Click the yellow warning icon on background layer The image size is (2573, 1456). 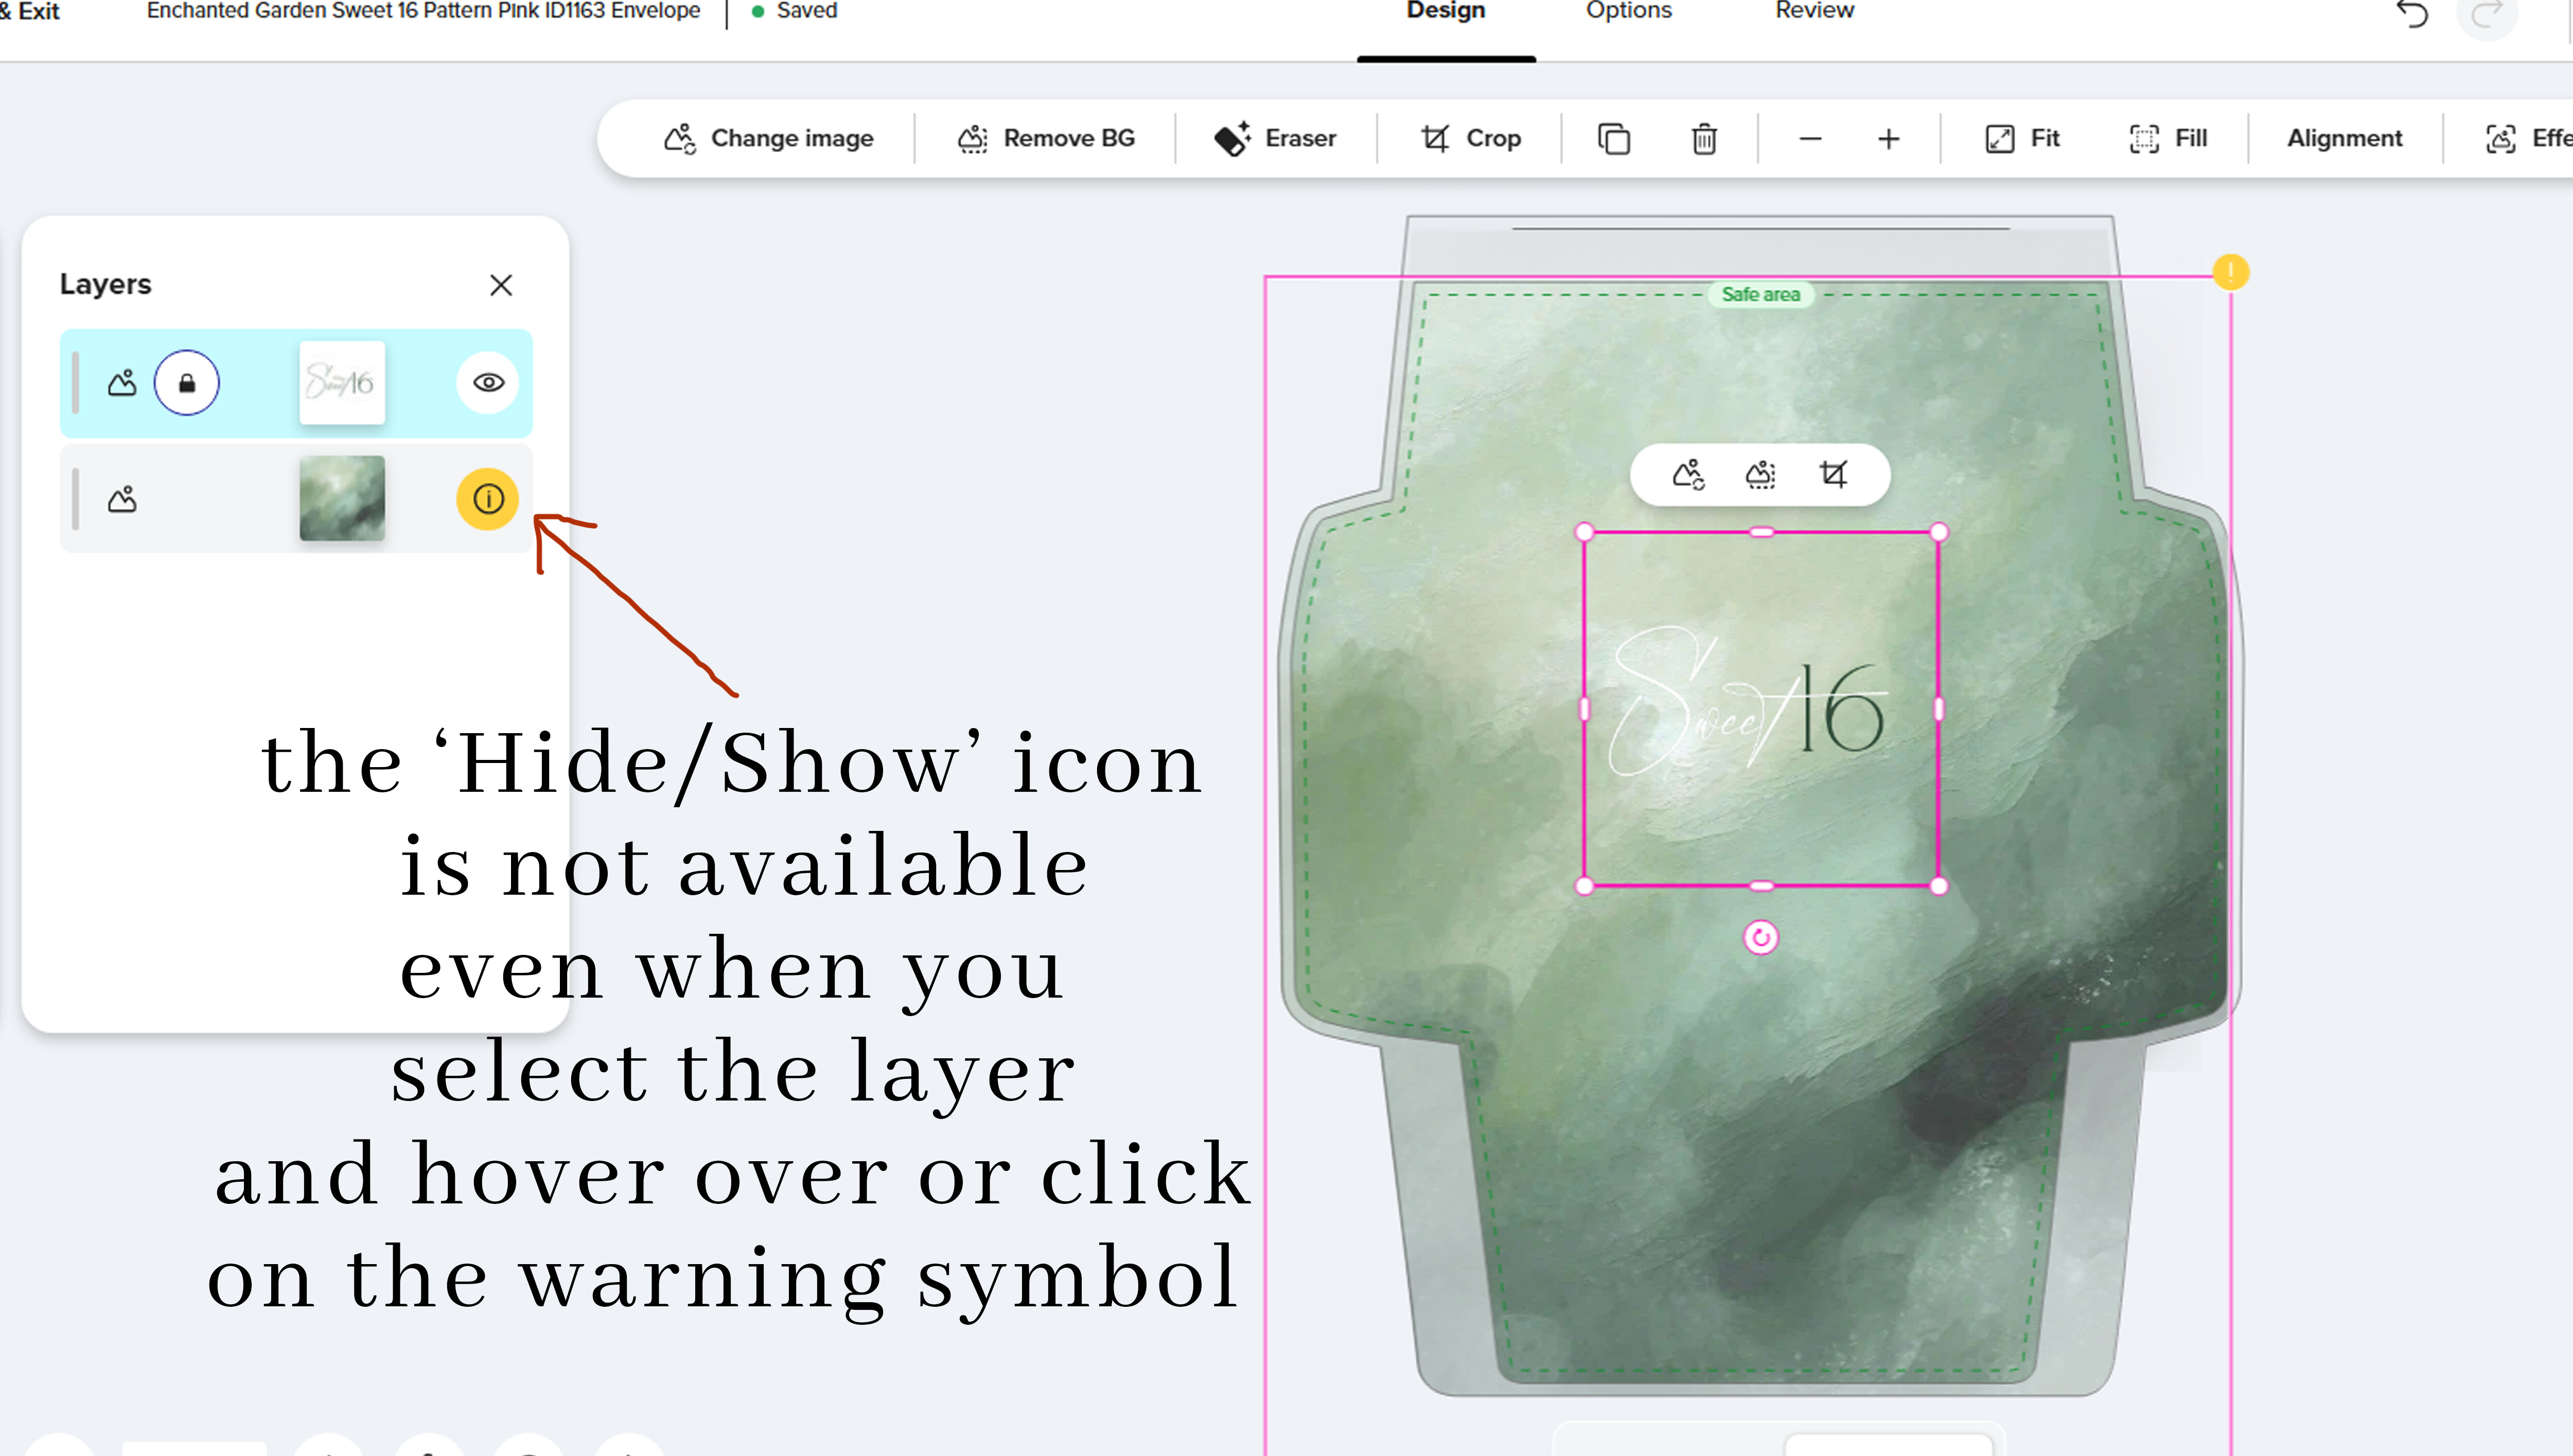click(x=488, y=498)
